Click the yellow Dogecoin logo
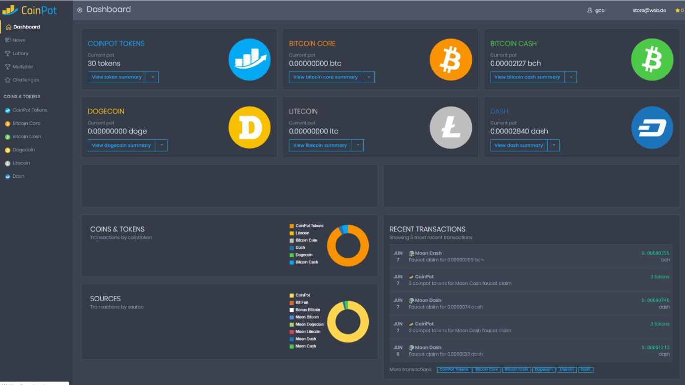Image resolution: width=685 pixels, height=385 pixels. pyautogui.click(x=249, y=127)
